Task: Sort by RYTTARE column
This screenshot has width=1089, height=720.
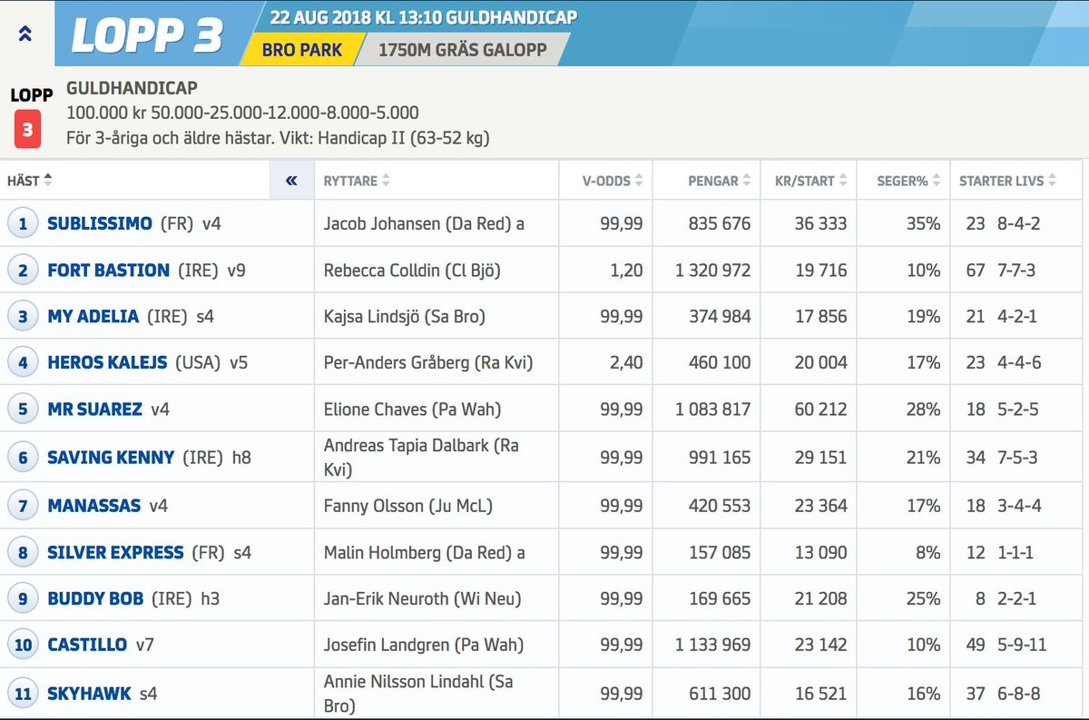Action: click(357, 181)
